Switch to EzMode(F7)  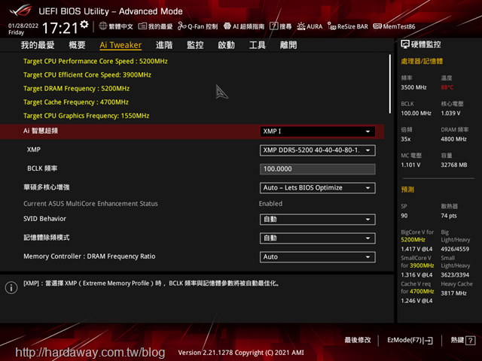[x=410, y=340]
